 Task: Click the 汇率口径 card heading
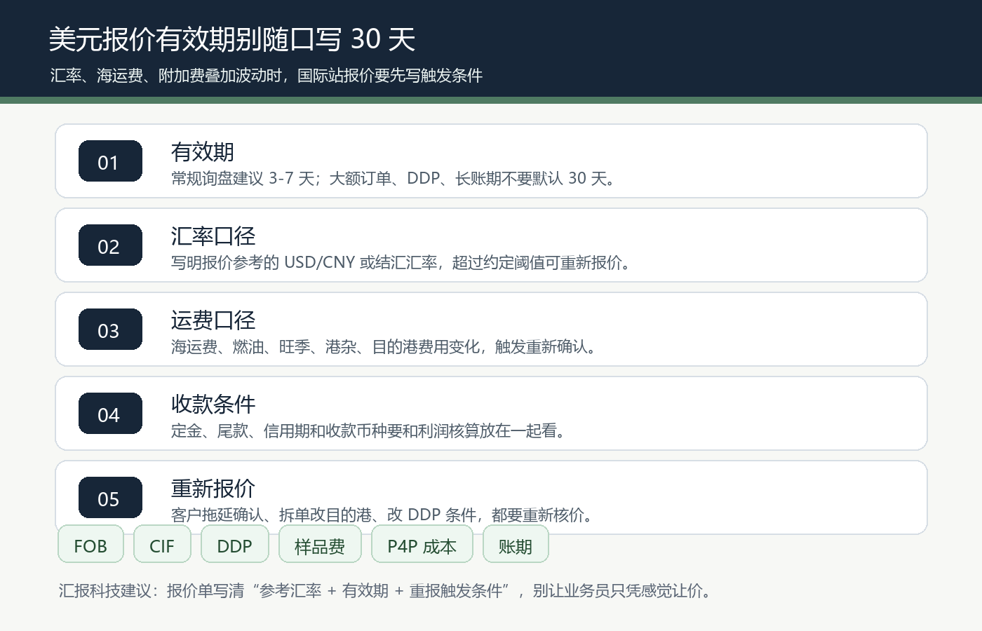coord(213,236)
